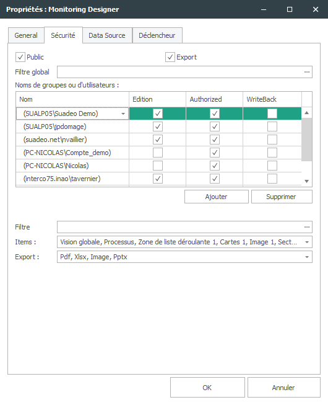Screen dimensions: 328x405
Task: Click the users list scrollbar thumb
Action: coord(306,140)
